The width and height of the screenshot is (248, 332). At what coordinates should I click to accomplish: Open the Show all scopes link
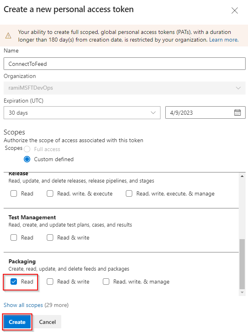tap(23, 305)
